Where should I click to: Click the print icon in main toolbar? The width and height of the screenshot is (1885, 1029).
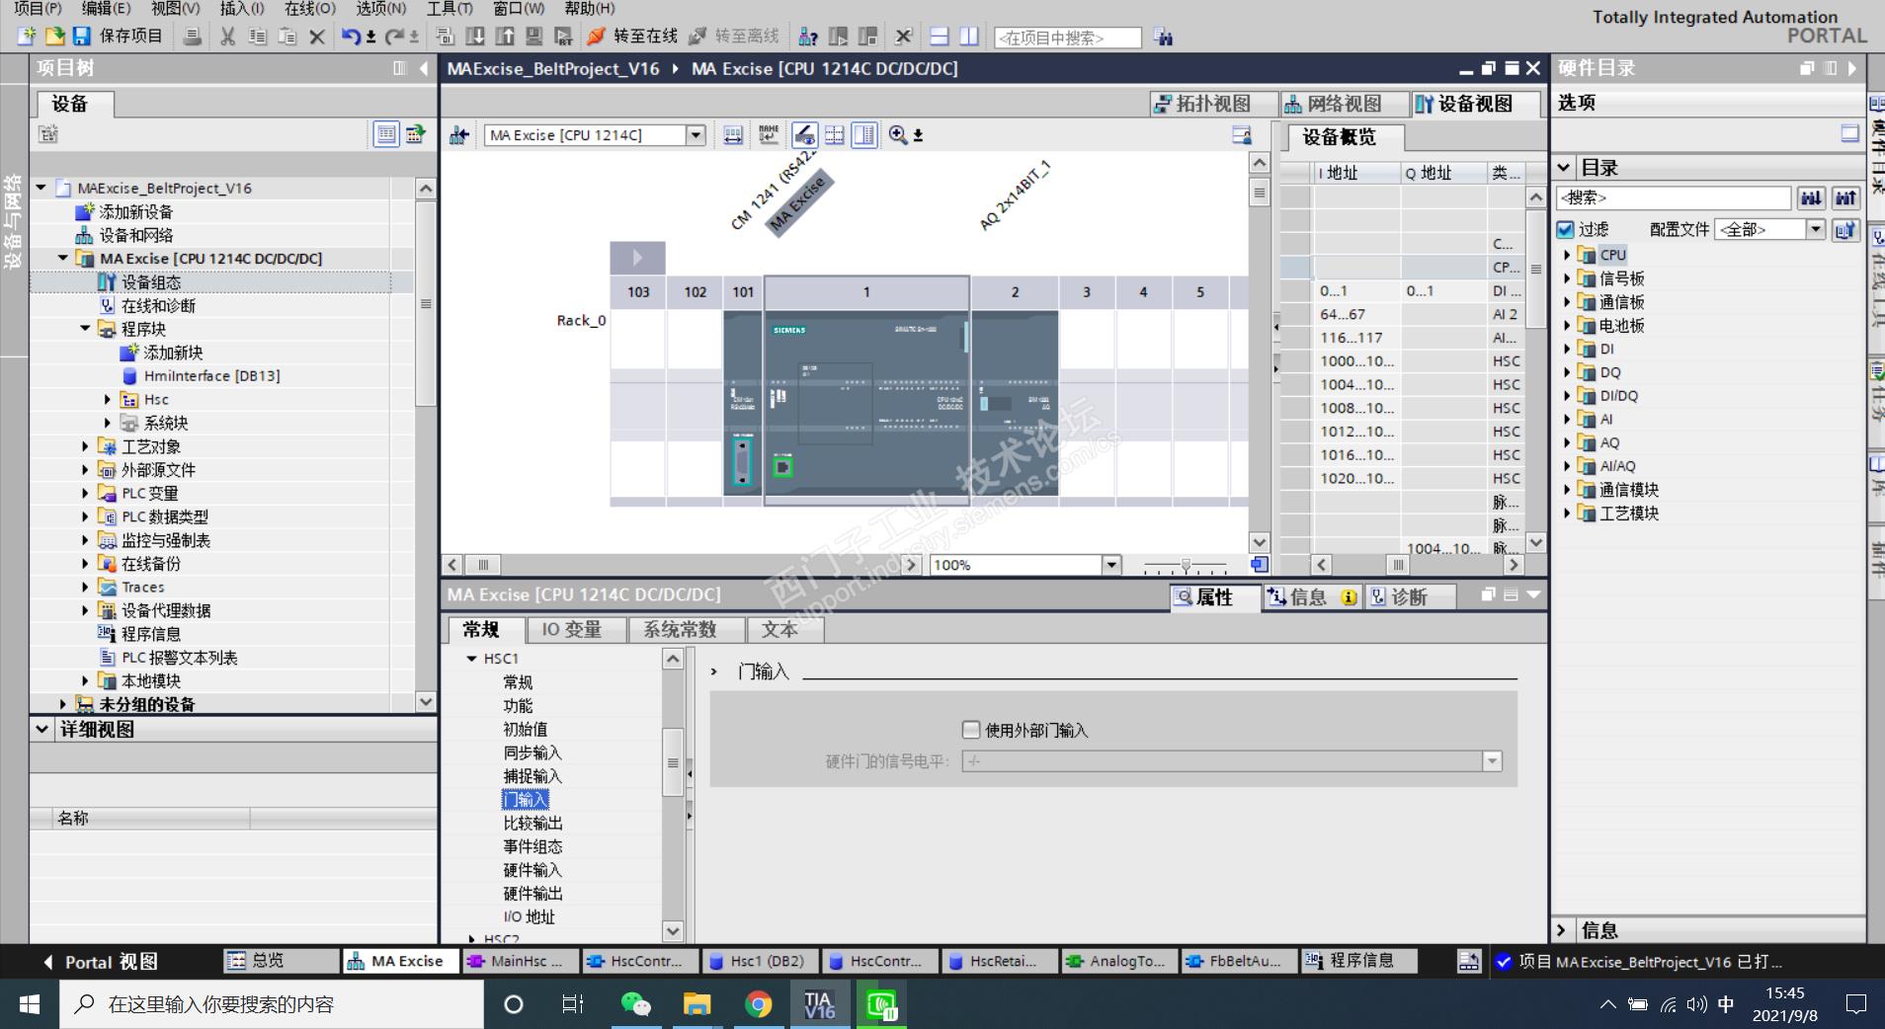(x=193, y=37)
